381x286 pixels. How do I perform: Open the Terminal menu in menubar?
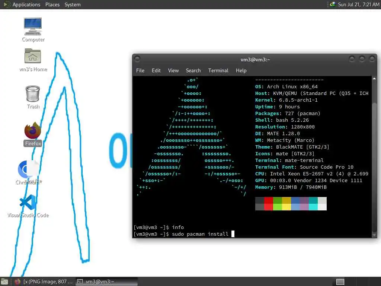[218, 70]
